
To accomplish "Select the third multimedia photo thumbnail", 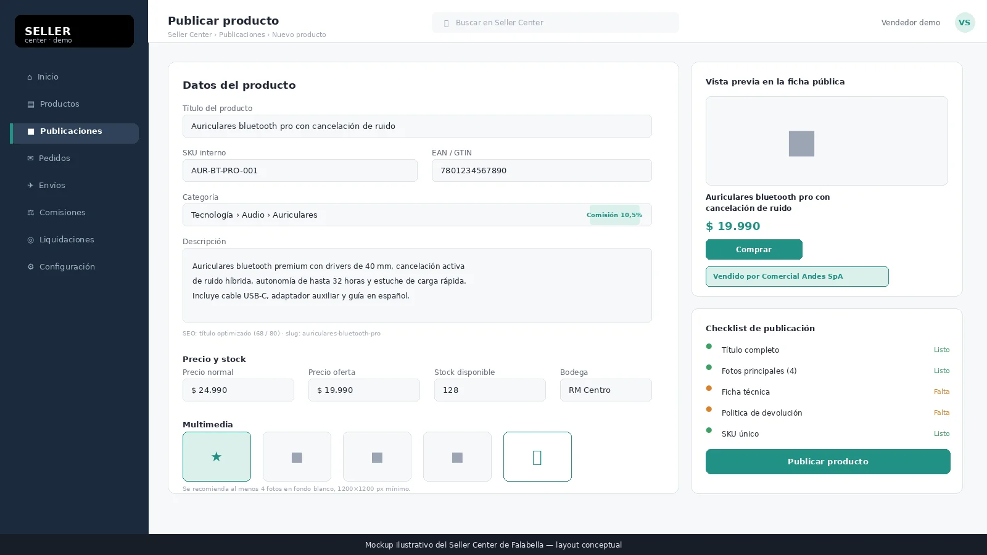I will tap(377, 456).
